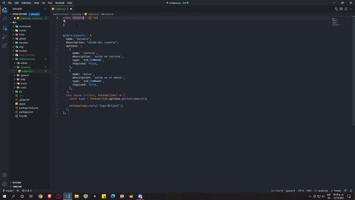Expand the commands folder
This screenshot has height=200, width=355.
(x=29, y=26)
